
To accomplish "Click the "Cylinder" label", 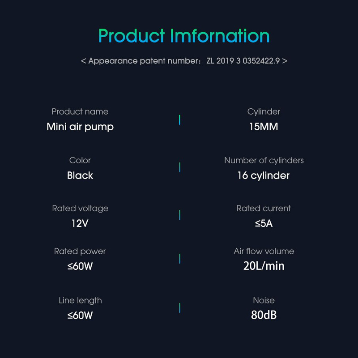I will click(264, 111).
